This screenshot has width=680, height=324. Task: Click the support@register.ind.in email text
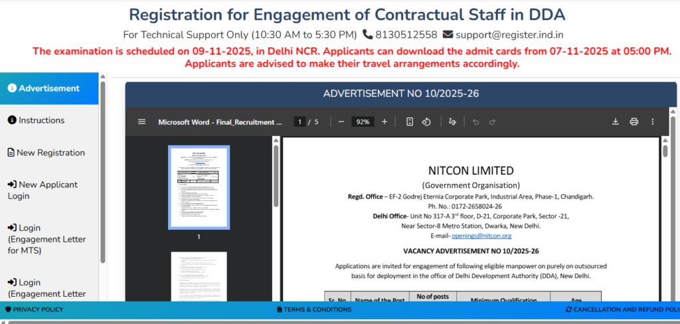[509, 35]
